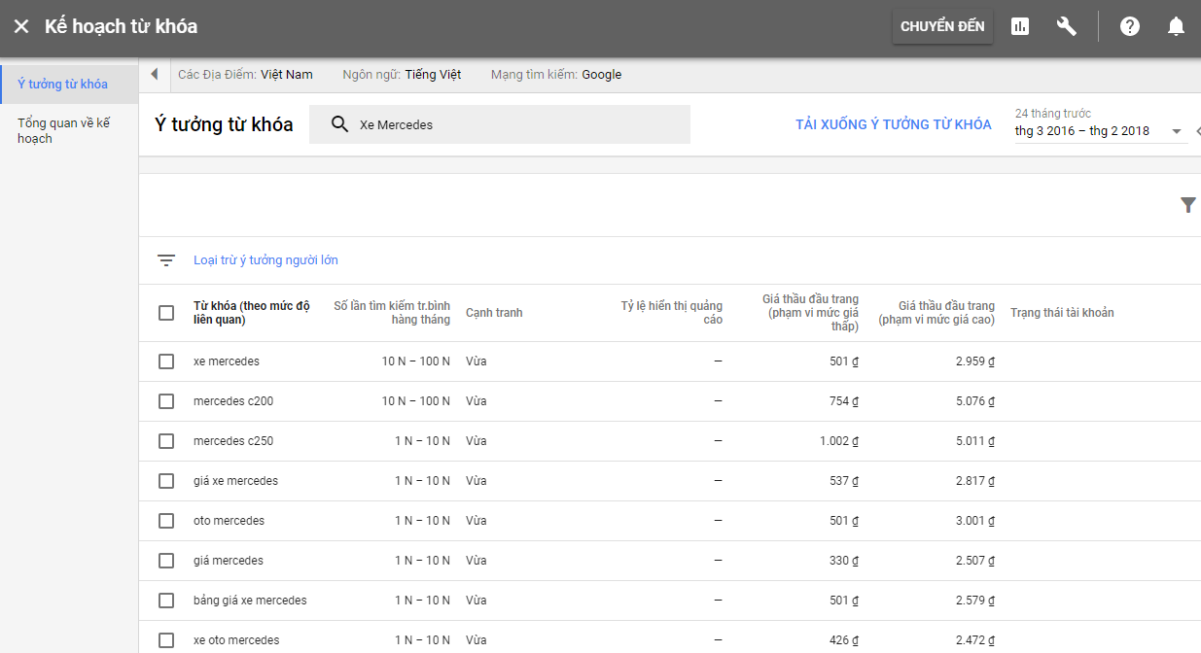Open Tổng quan về kế hoạch tab

click(64, 130)
